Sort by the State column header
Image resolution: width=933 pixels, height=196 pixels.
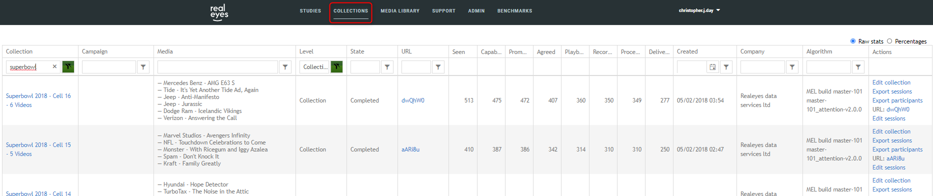tap(357, 51)
